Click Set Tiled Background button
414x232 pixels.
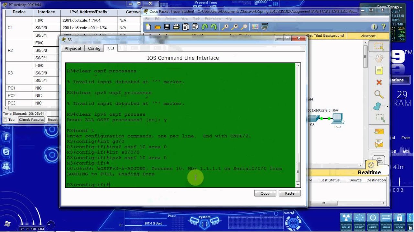coord(325,36)
